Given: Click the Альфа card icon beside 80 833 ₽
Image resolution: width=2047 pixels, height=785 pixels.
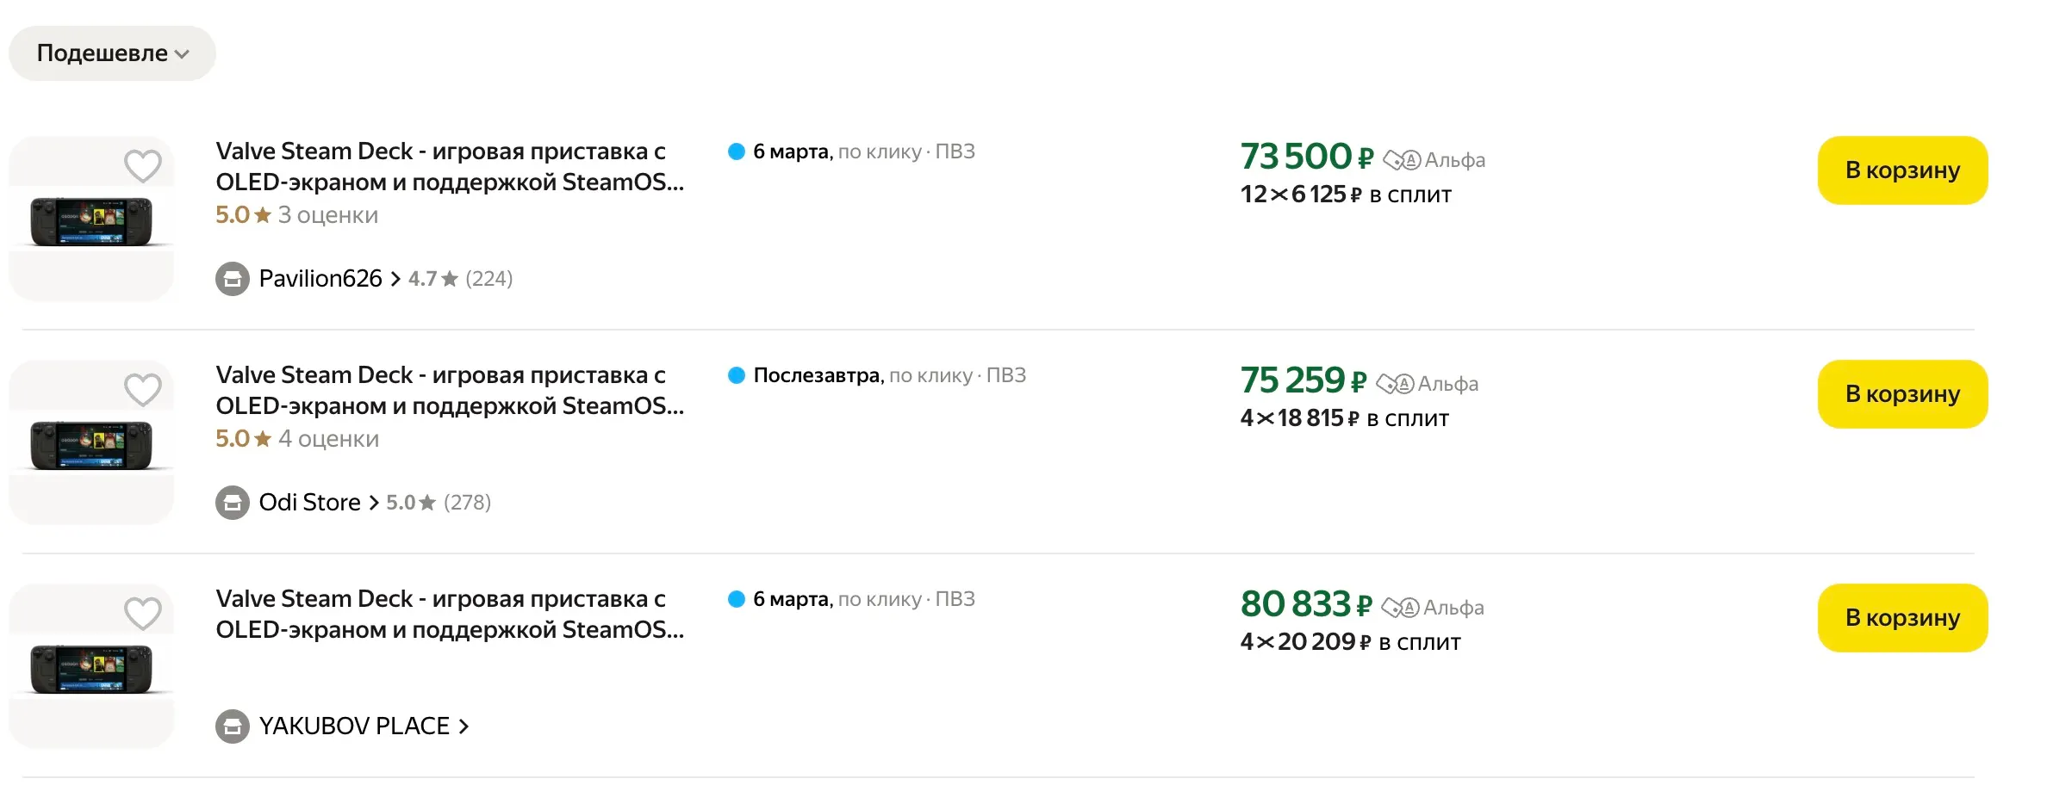Looking at the screenshot, I should [x=1400, y=608].
